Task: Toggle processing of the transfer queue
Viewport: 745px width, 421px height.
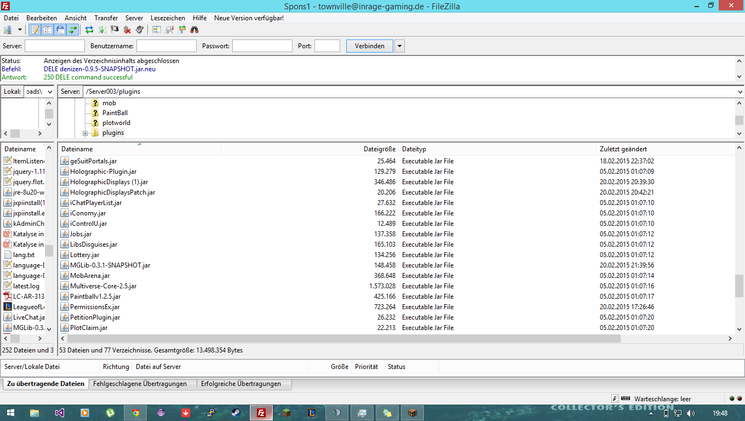Action: 102,30
